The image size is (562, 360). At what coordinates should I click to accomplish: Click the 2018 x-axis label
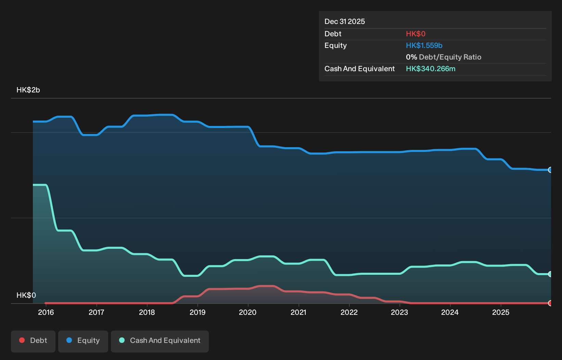147,312
